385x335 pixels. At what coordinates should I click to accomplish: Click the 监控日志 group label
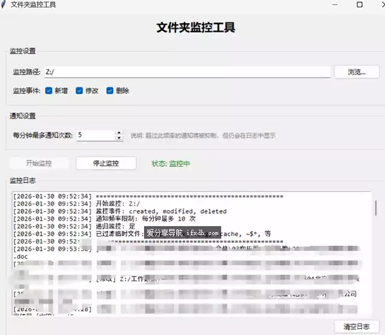click(x=23, y=181)
